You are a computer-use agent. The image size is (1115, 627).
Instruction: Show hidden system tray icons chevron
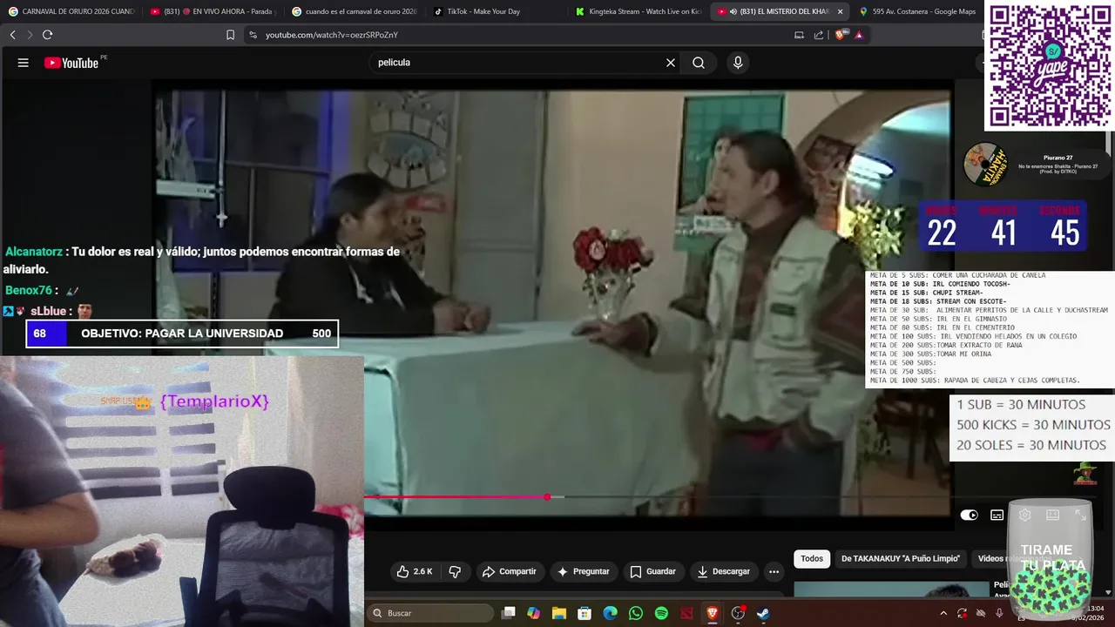(943, 613)
